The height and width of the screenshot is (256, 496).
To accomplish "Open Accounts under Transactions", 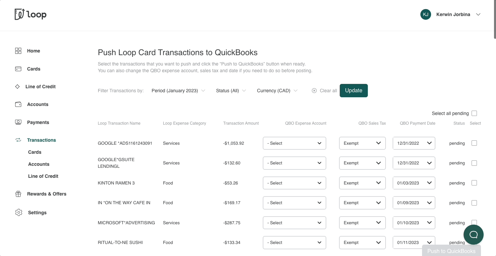I will [x=39, y=164].
